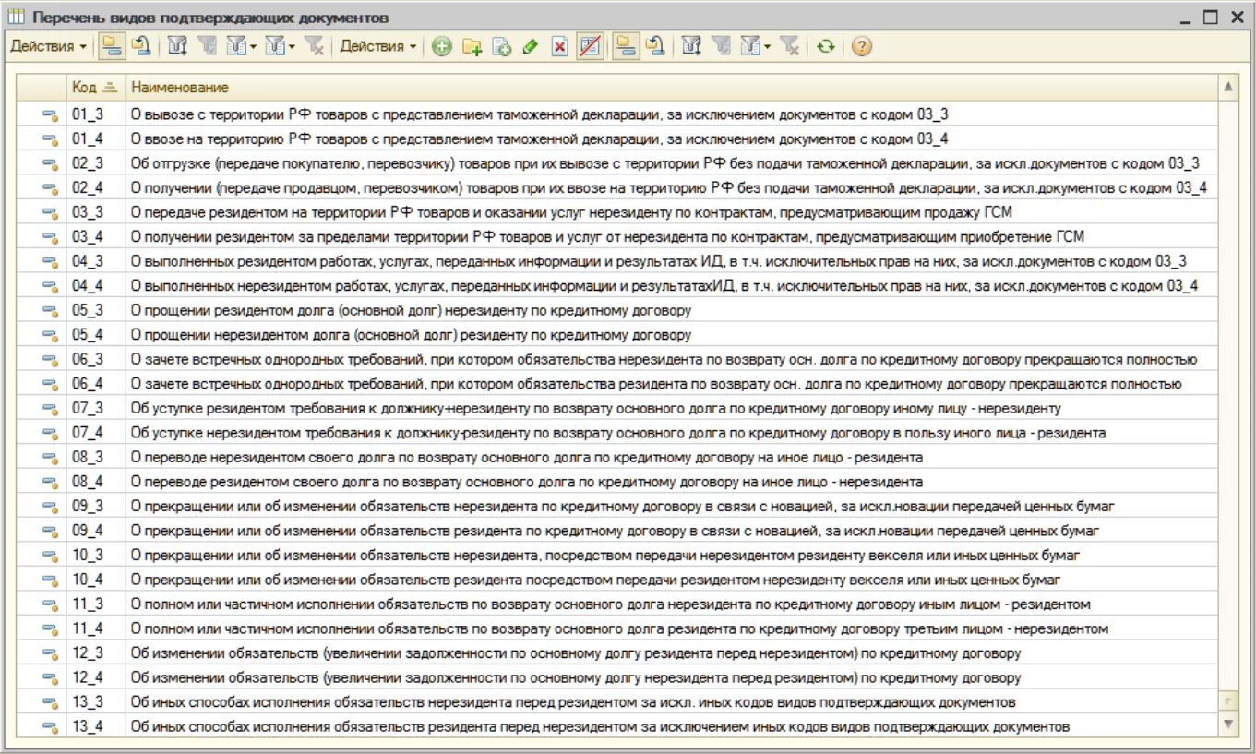Viewport: 1256px width, 754px height.
Task: Toggle hierarchical view icon right of crossed-out sheet icon
Action: point(626,46)
